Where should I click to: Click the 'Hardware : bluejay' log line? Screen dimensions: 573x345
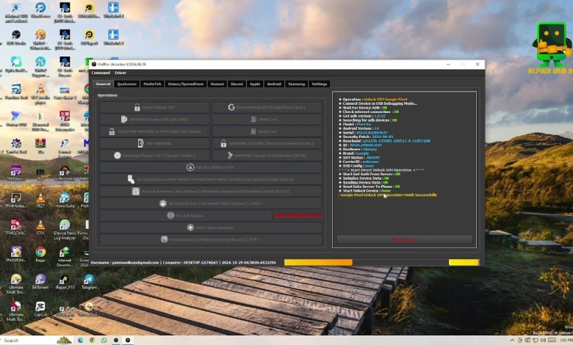(x=358, y=149)
